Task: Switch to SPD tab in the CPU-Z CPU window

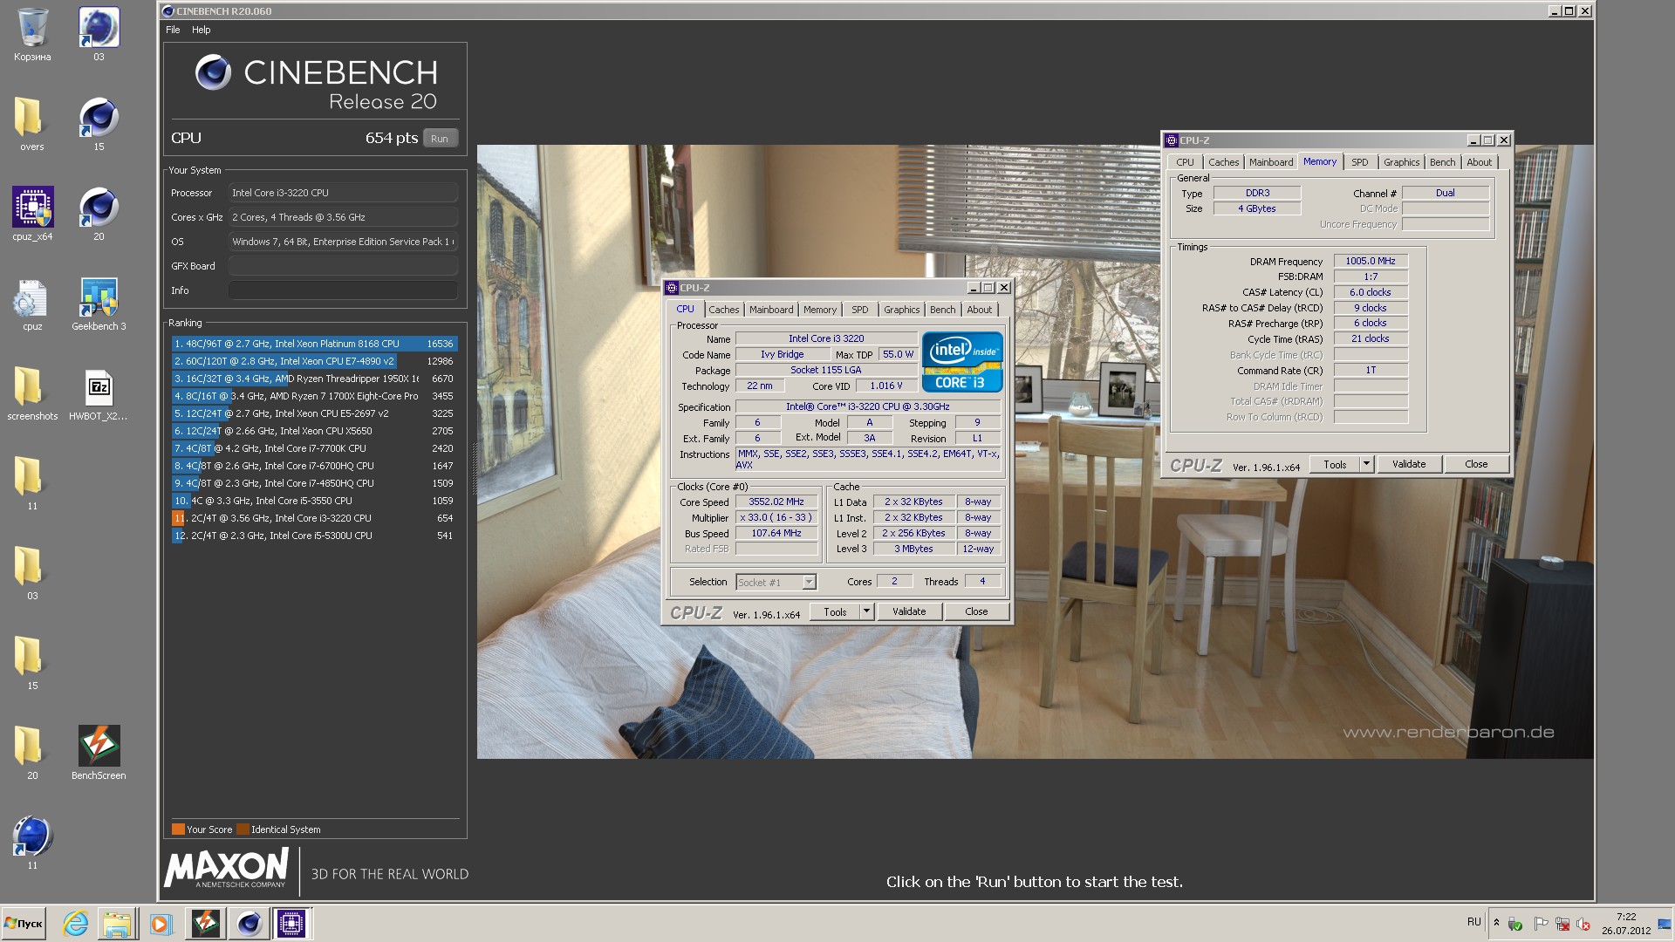Action: point(860,310)
